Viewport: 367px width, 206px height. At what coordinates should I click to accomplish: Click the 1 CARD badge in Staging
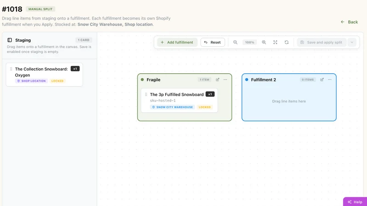[x=83, y=40]
